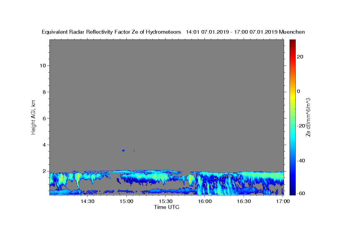Click the 'Ze dBmm^6/m^3' colorbar label

(308, 117)
